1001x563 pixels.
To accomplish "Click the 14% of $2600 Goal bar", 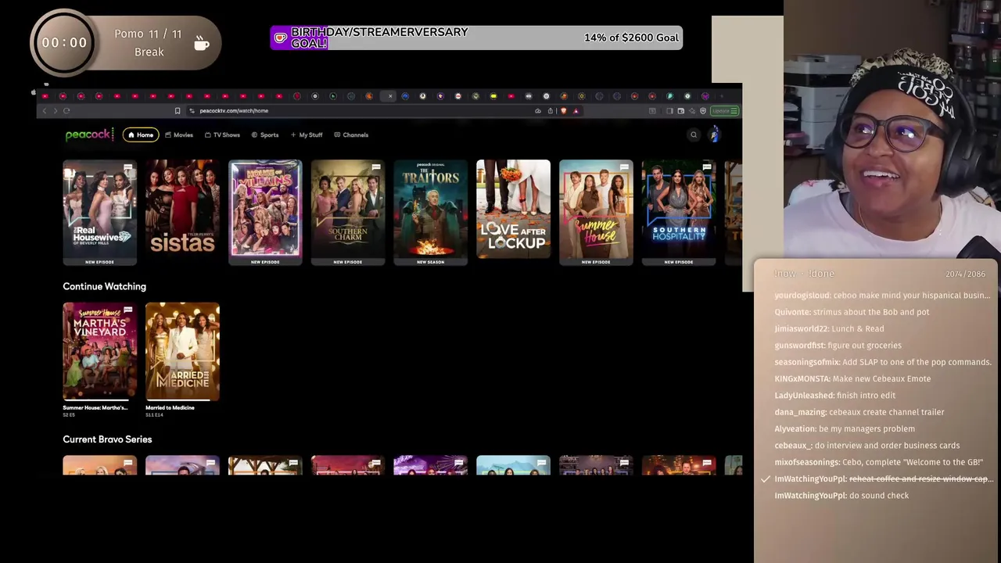I will (475, 38).
